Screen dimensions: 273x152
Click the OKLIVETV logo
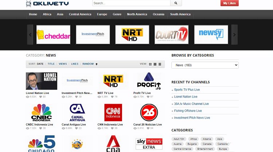[47, 4]
